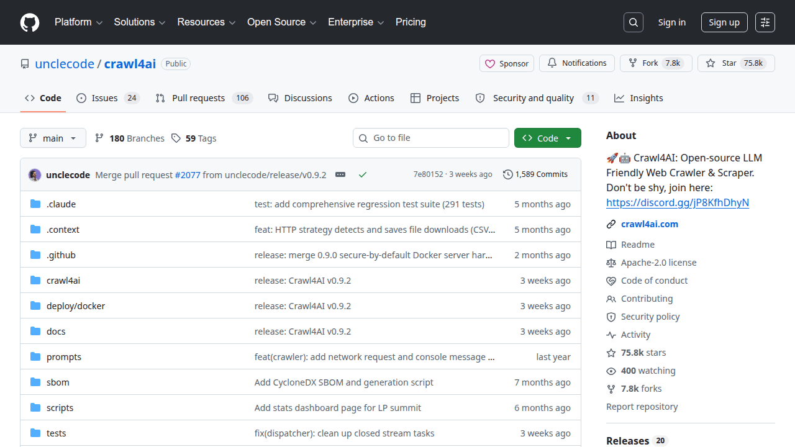Open the Discussions tab
The width and height of the screenshot is (795, 447).
[300, 98]
